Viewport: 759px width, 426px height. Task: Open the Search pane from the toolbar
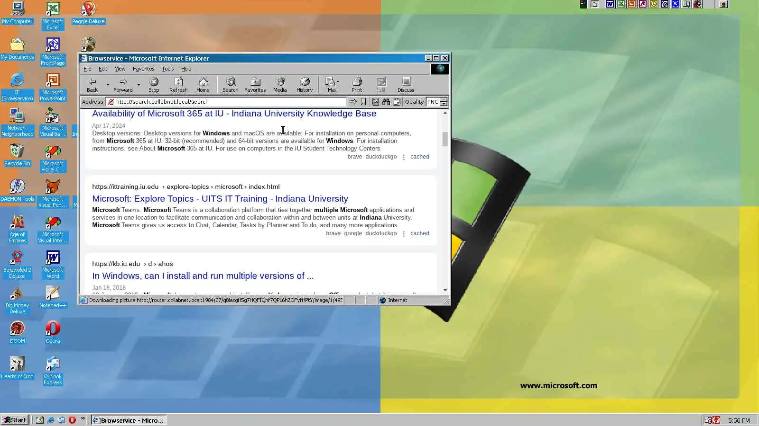point(231,85)
